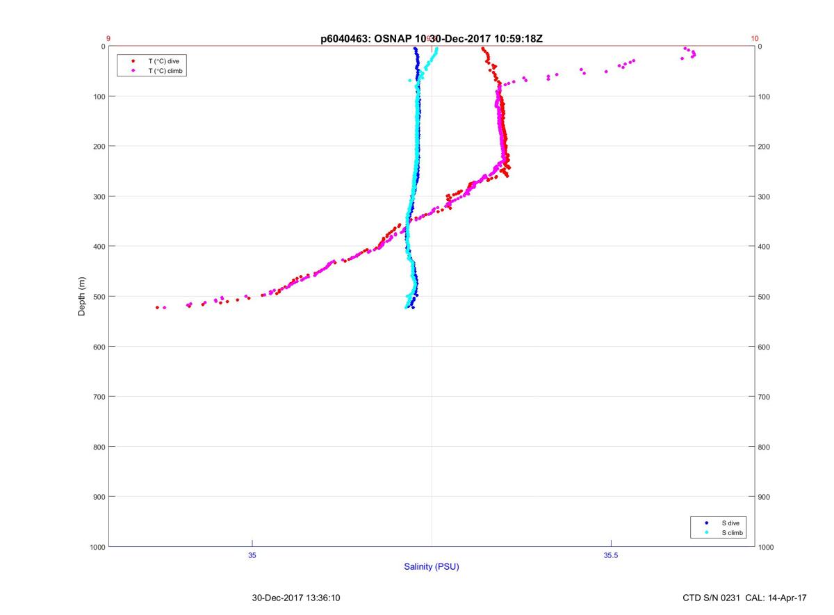Click the red dot marker for T dive
Screen dimensions: 834x615
coord(133,61)
